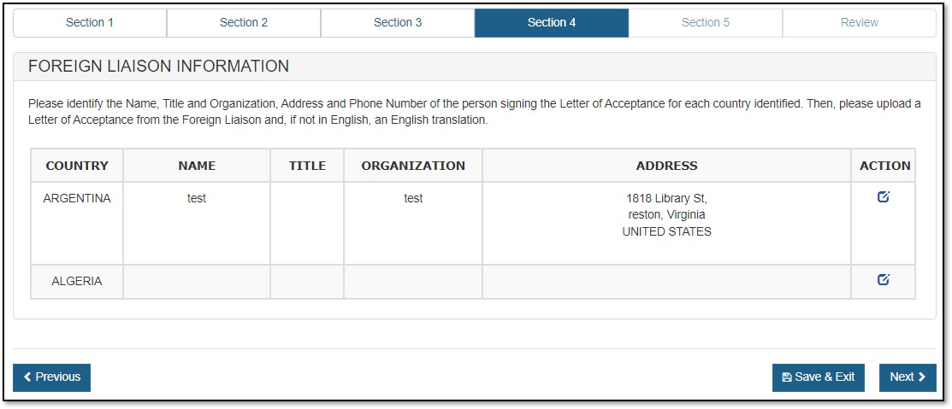Edit the Argentina liaison row
The image size is (952, 409).
click(x=883, y=197)
